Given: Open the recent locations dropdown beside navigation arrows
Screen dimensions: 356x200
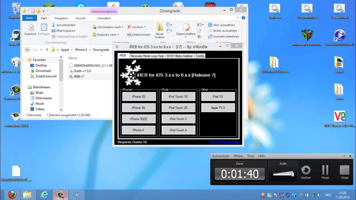Looking at the screenshot, I should [x=41, y=50].
